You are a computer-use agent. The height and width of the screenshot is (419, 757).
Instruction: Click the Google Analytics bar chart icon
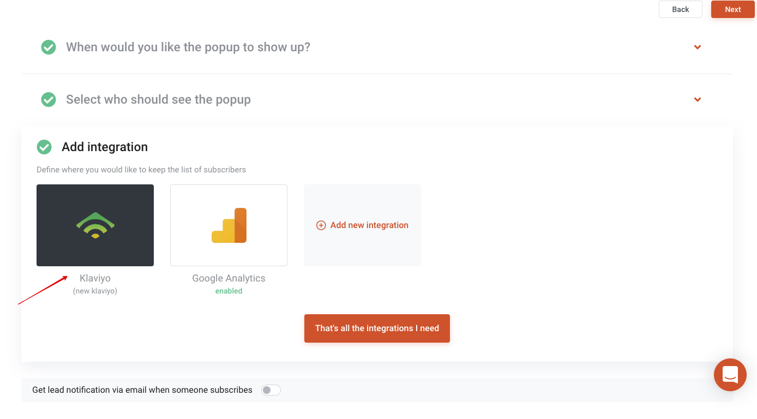229,225
